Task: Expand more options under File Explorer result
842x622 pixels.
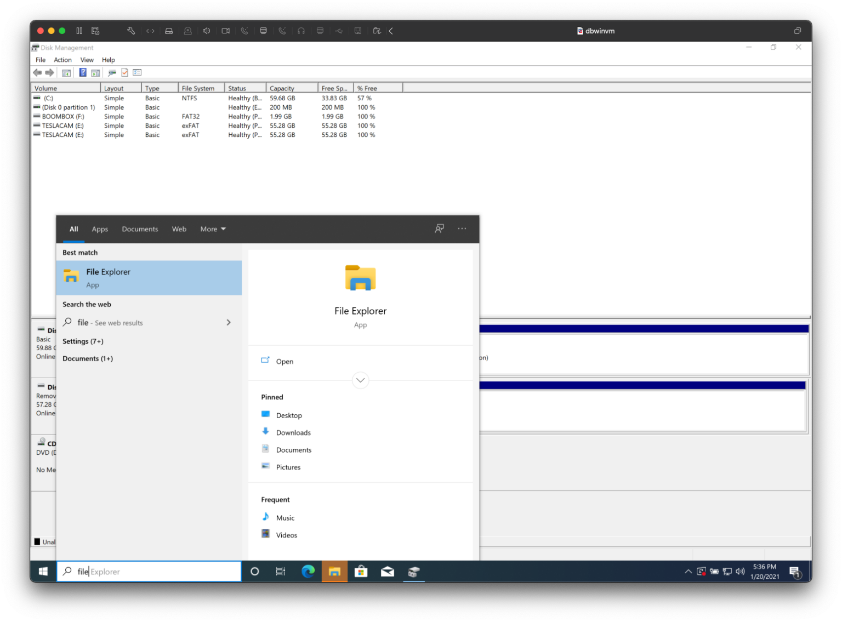Action: [x=360, y=380]
